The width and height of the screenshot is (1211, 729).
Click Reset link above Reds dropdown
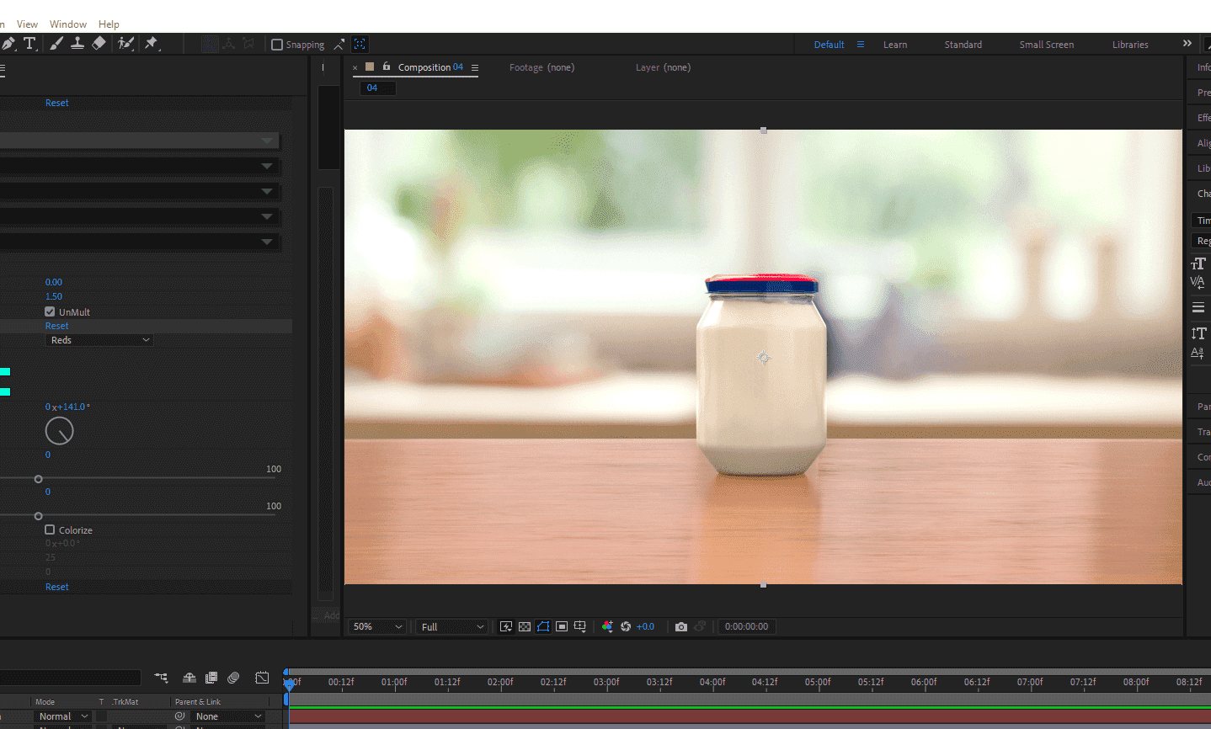click(57, 326)
